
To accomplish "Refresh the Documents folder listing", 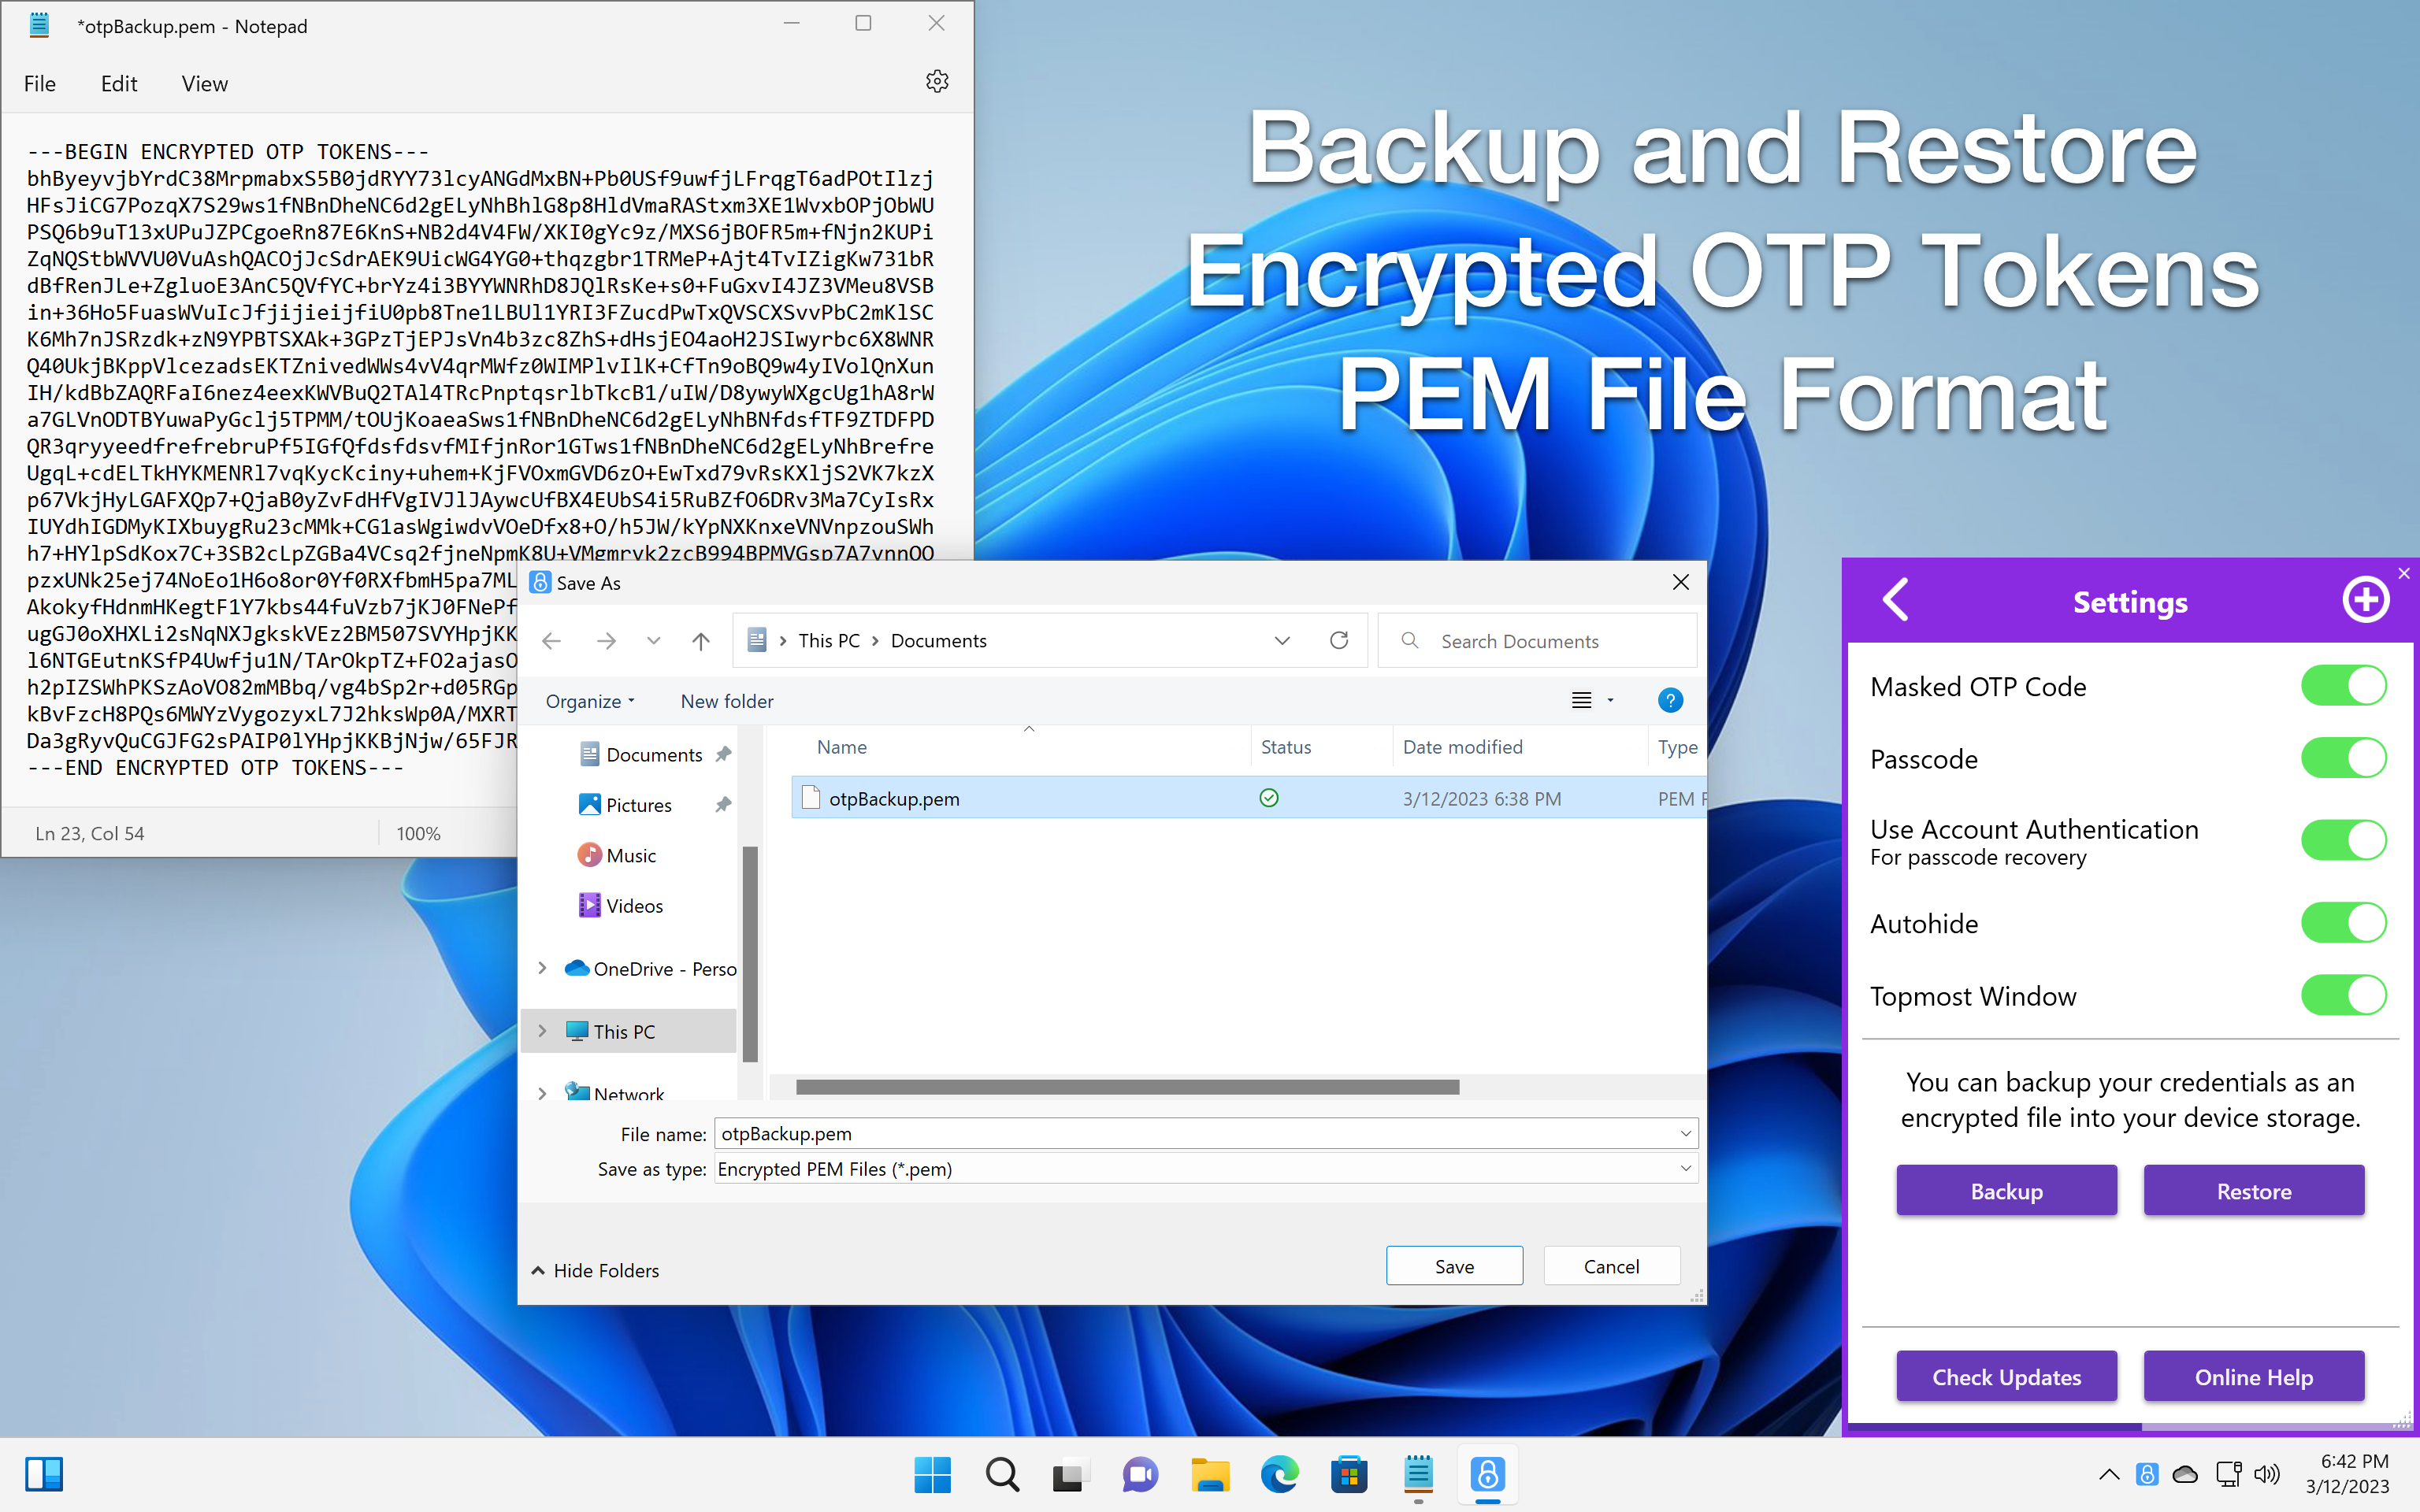I will tap(1339, 640).
